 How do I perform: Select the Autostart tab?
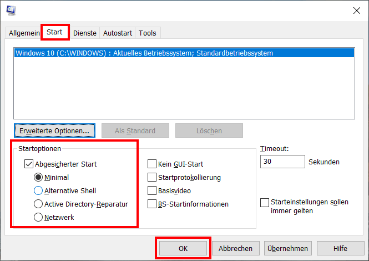[x=118, y=33]
